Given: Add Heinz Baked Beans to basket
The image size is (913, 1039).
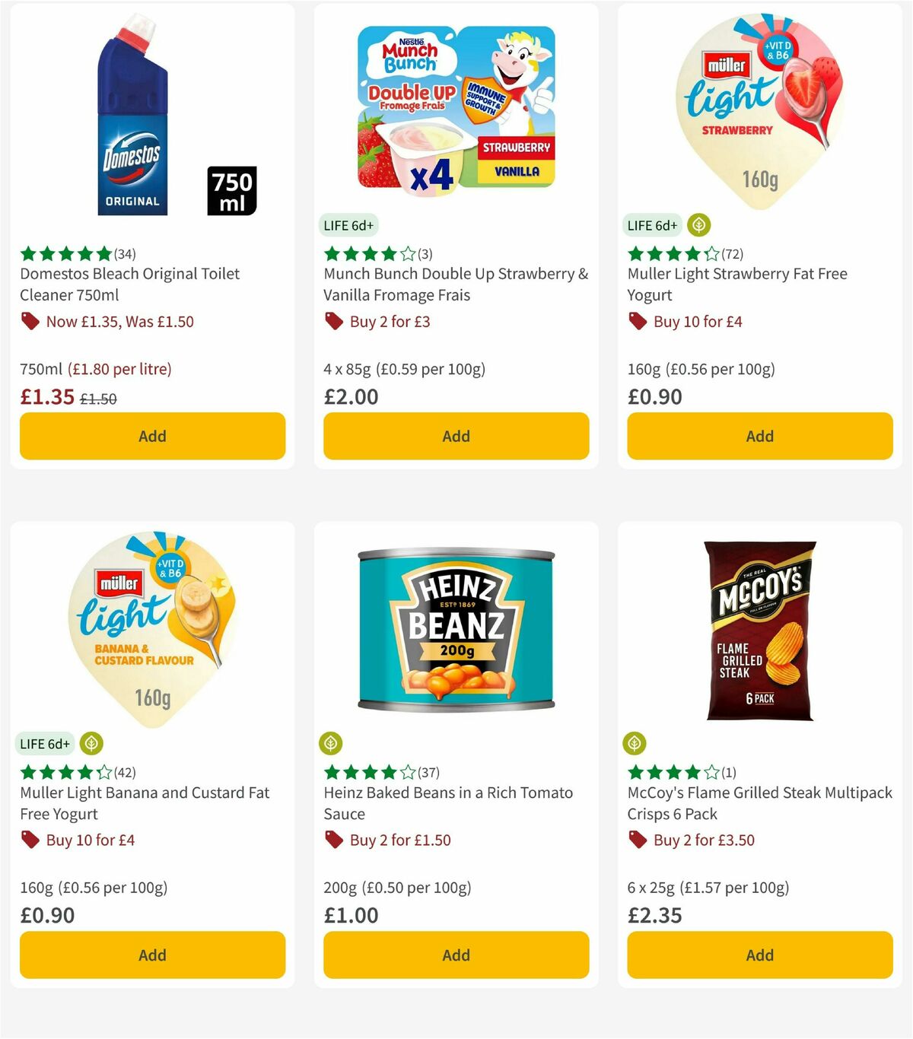Looking at the screenshot, I should pos(455,955).
